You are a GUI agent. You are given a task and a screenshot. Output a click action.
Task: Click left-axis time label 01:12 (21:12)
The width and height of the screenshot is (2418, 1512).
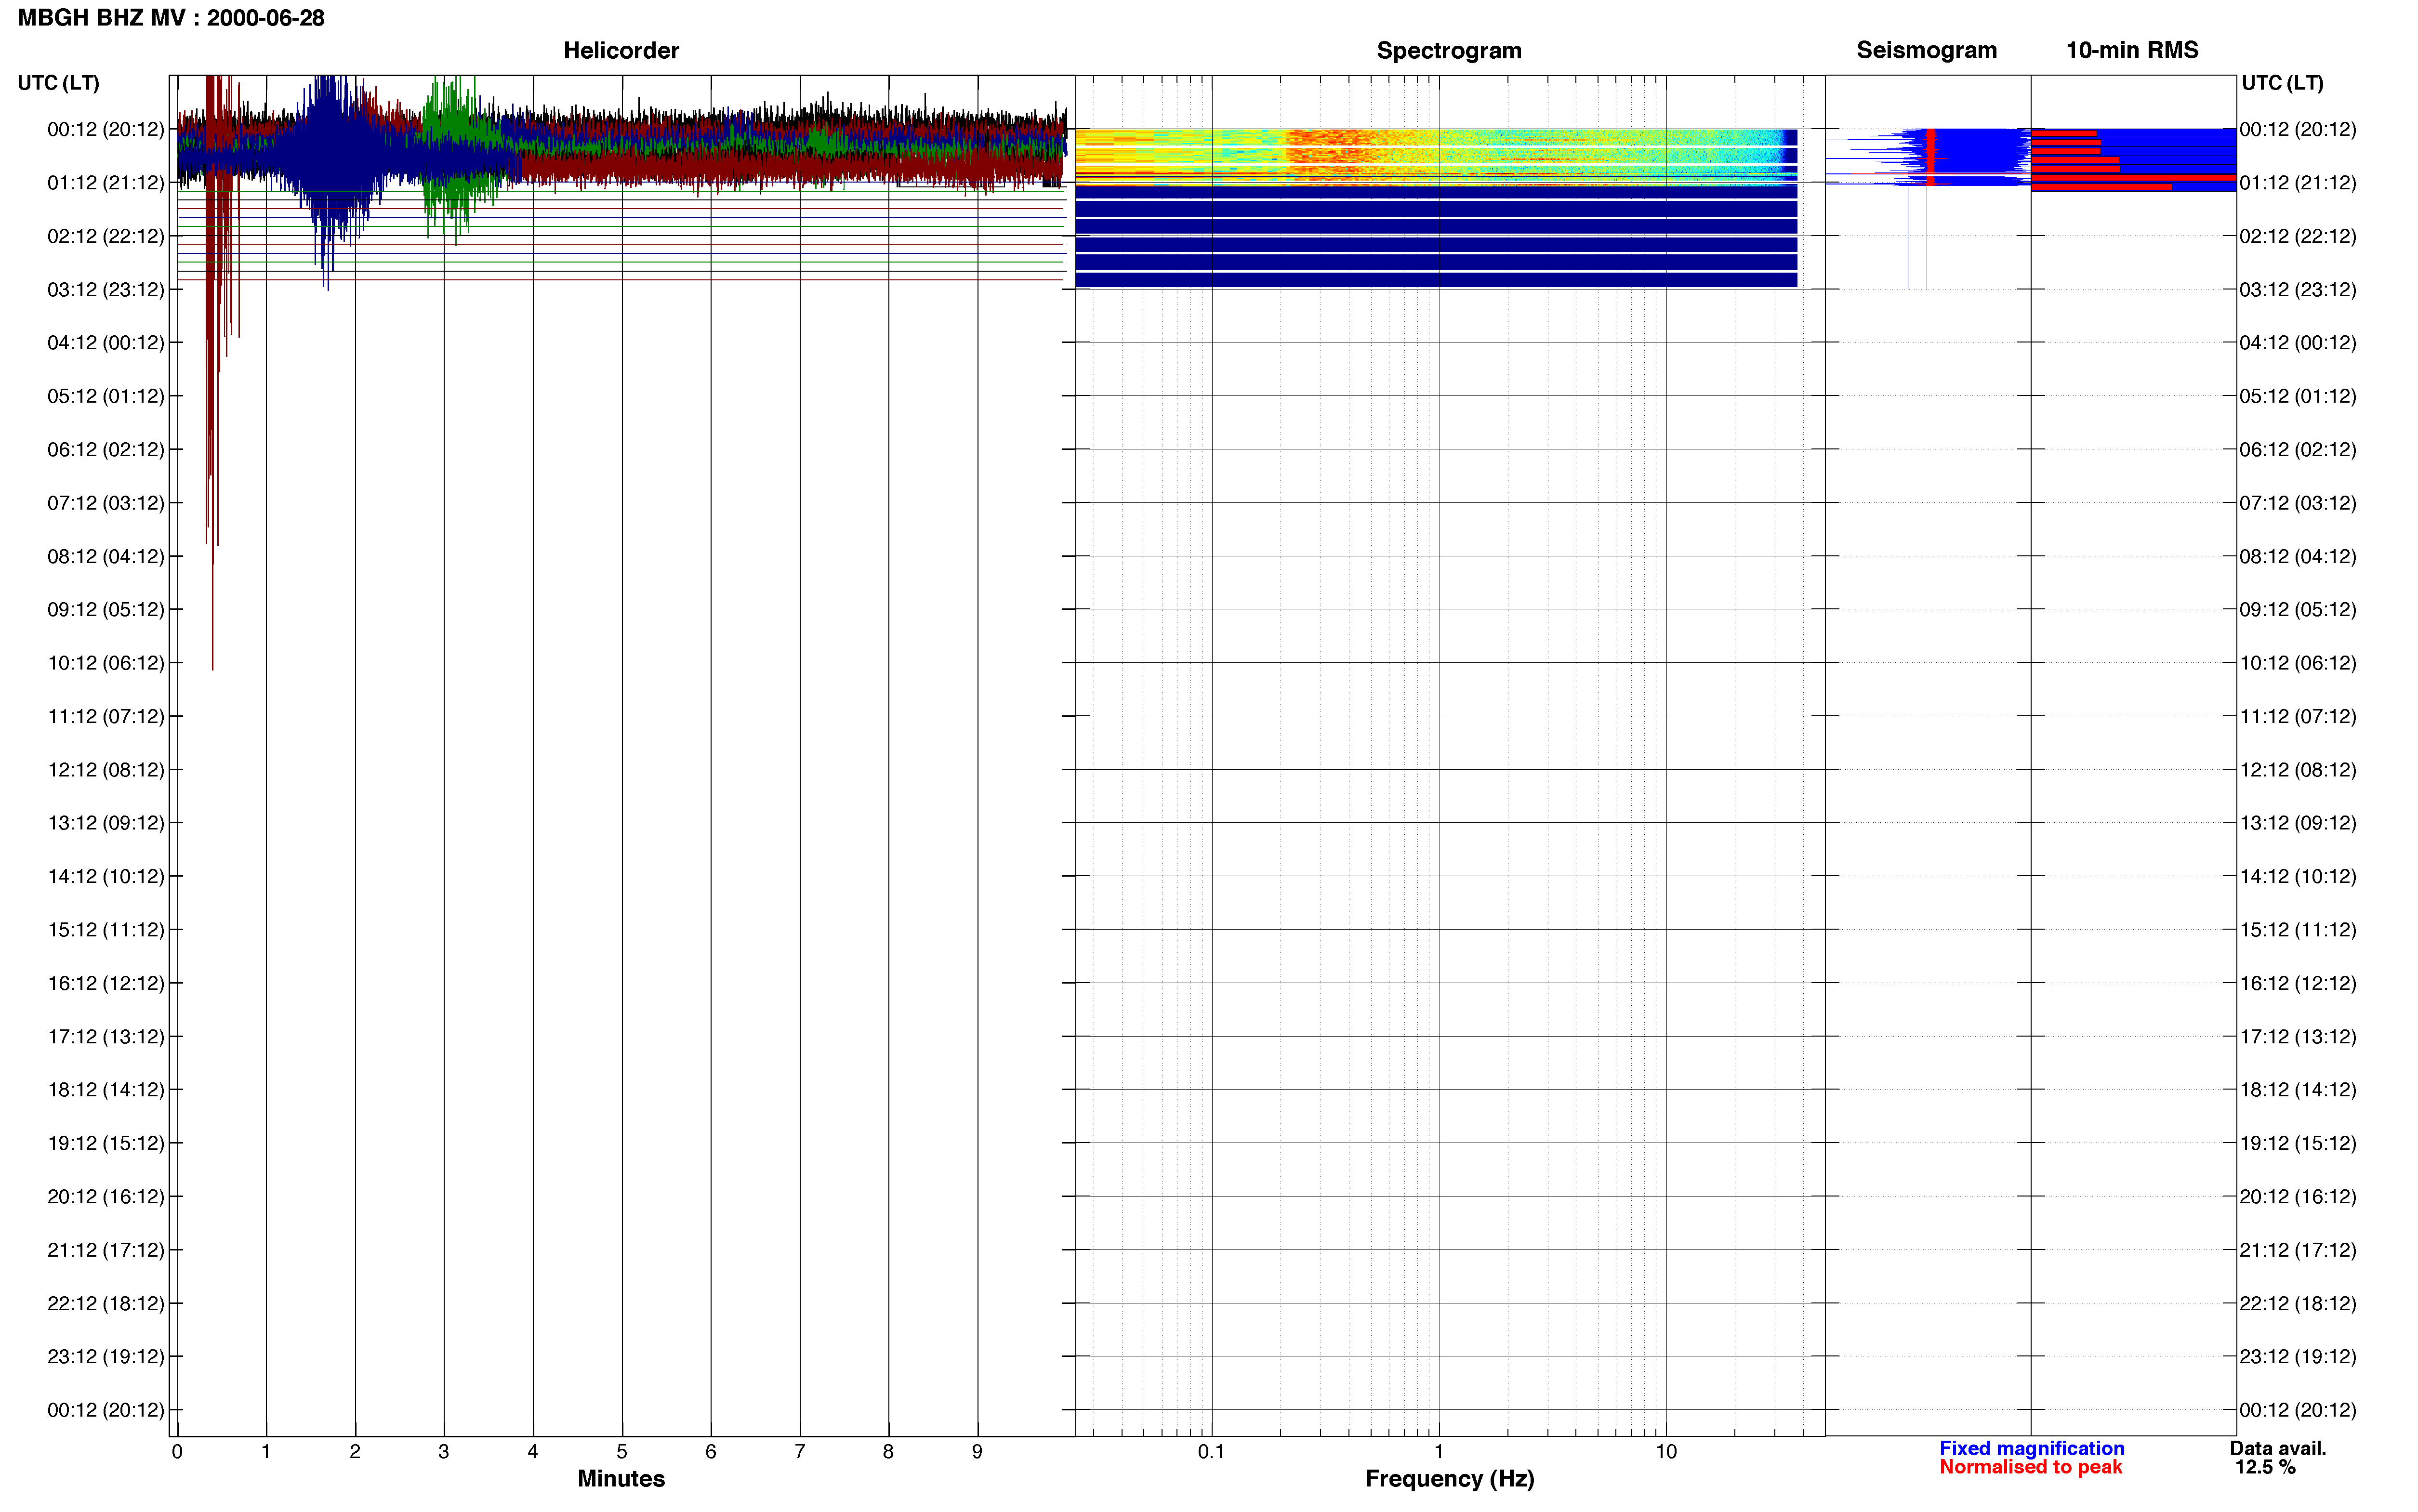pyautogui.click(x=106, y=183)
